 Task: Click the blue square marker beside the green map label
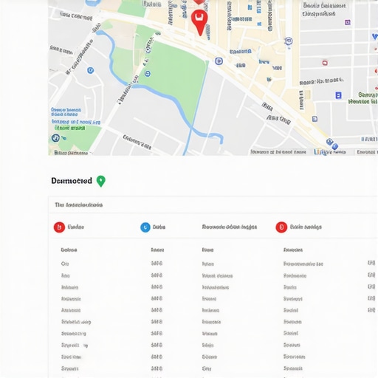(x=339, y=95)
